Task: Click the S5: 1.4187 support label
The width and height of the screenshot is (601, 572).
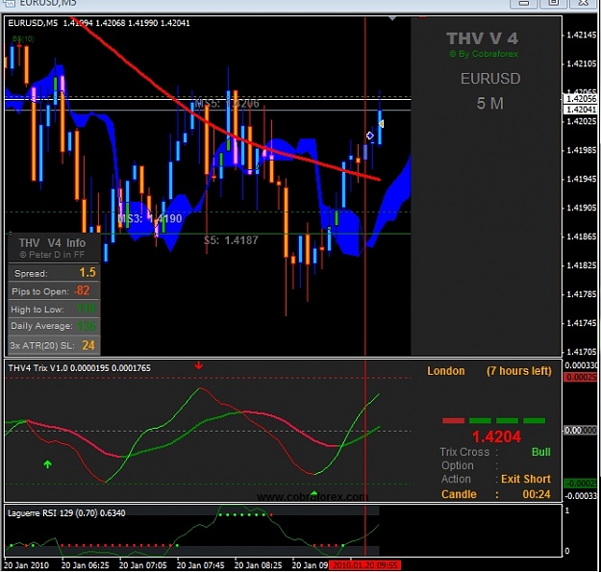Action: [x=231, y=240]
